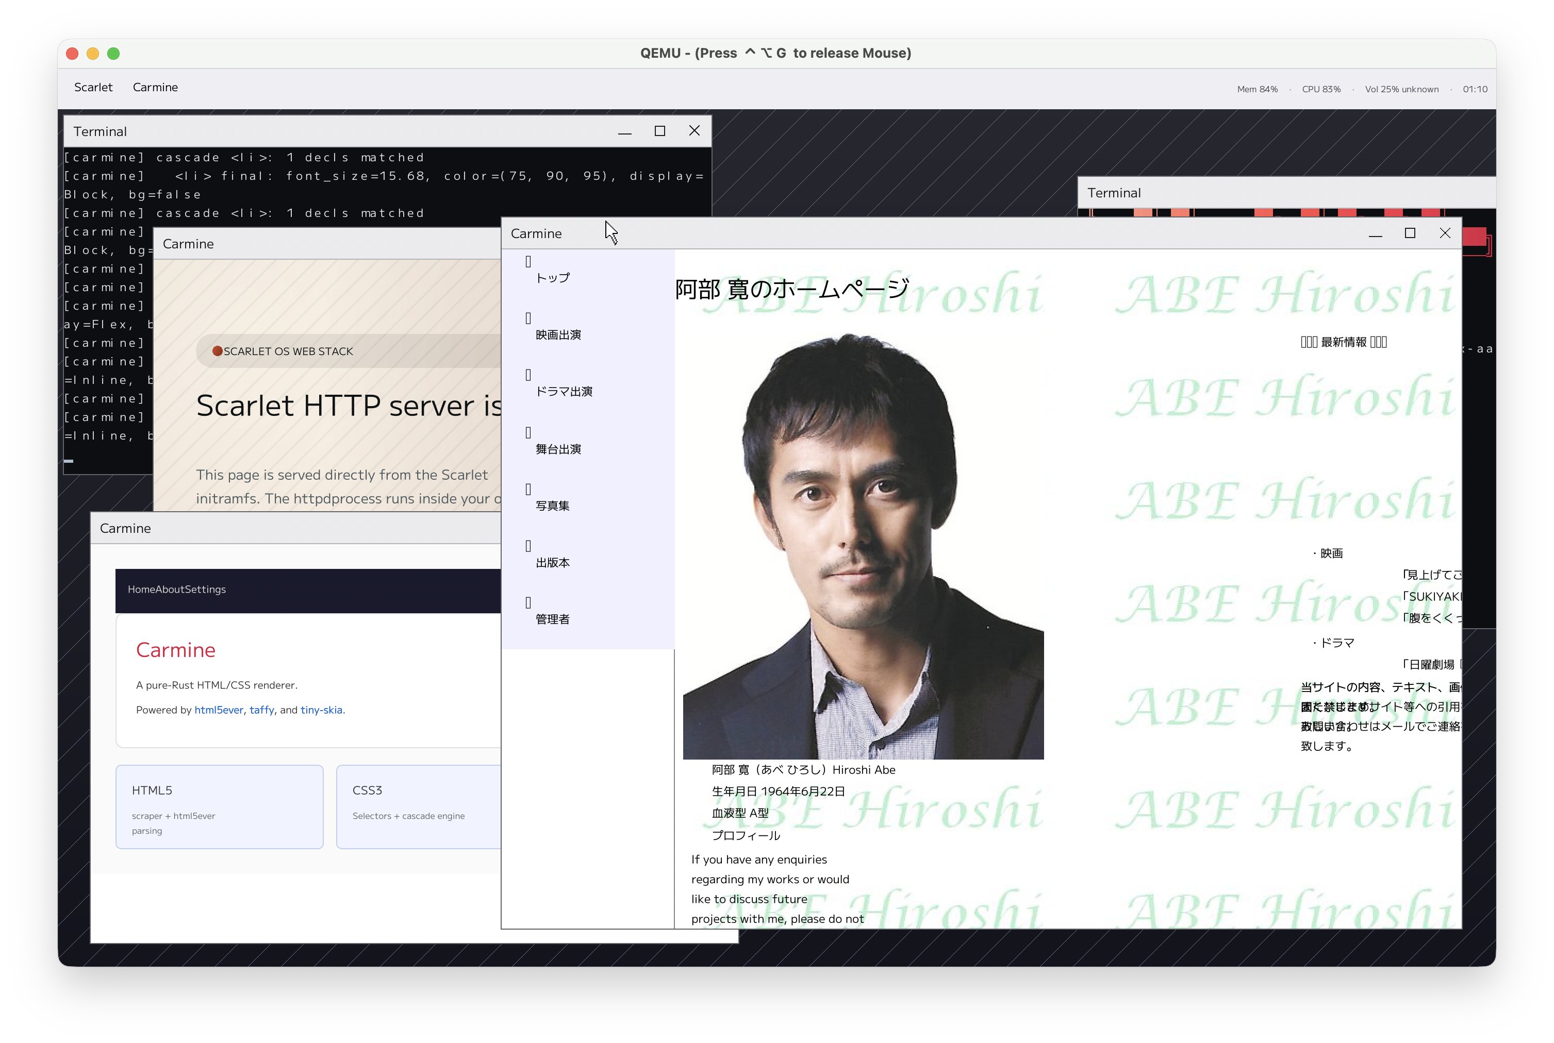Viewport: 1554px width, 1043px height.
Task: Select the CSS3 card
Action: pyautogui.click(x=419, y=807)
